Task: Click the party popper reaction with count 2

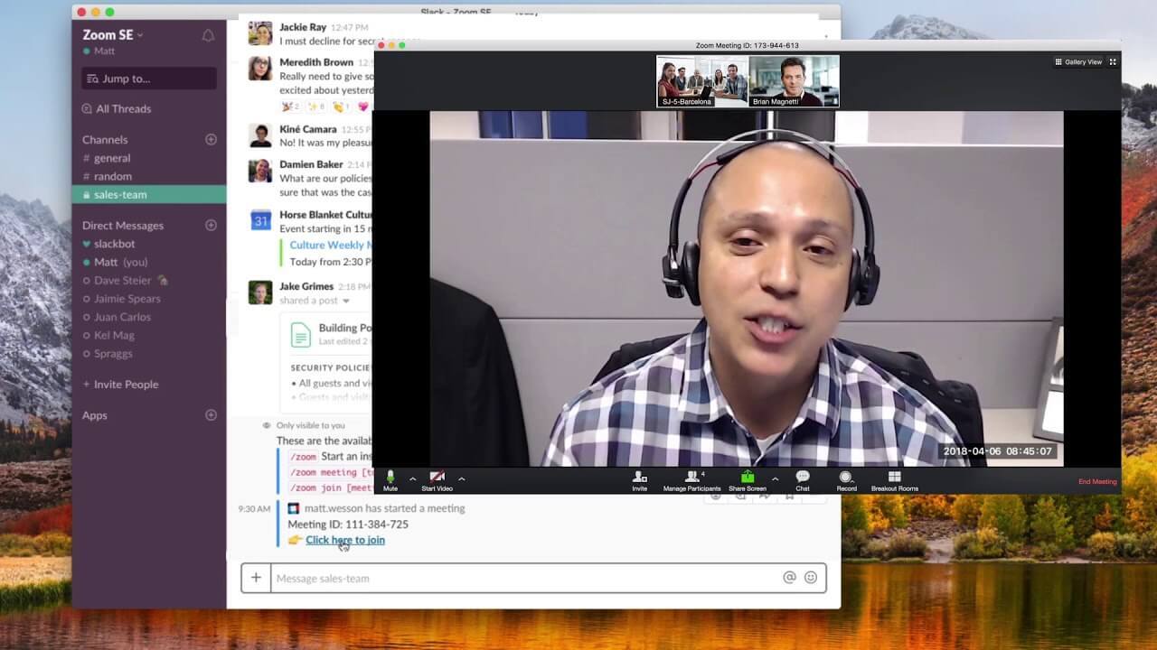Action: 290,107
